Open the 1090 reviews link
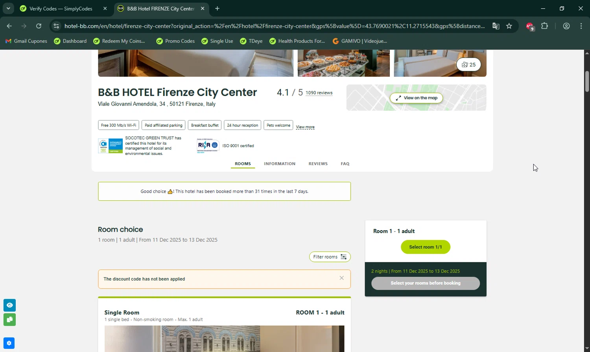Viewport: 590px width, 352px height. 319,93
